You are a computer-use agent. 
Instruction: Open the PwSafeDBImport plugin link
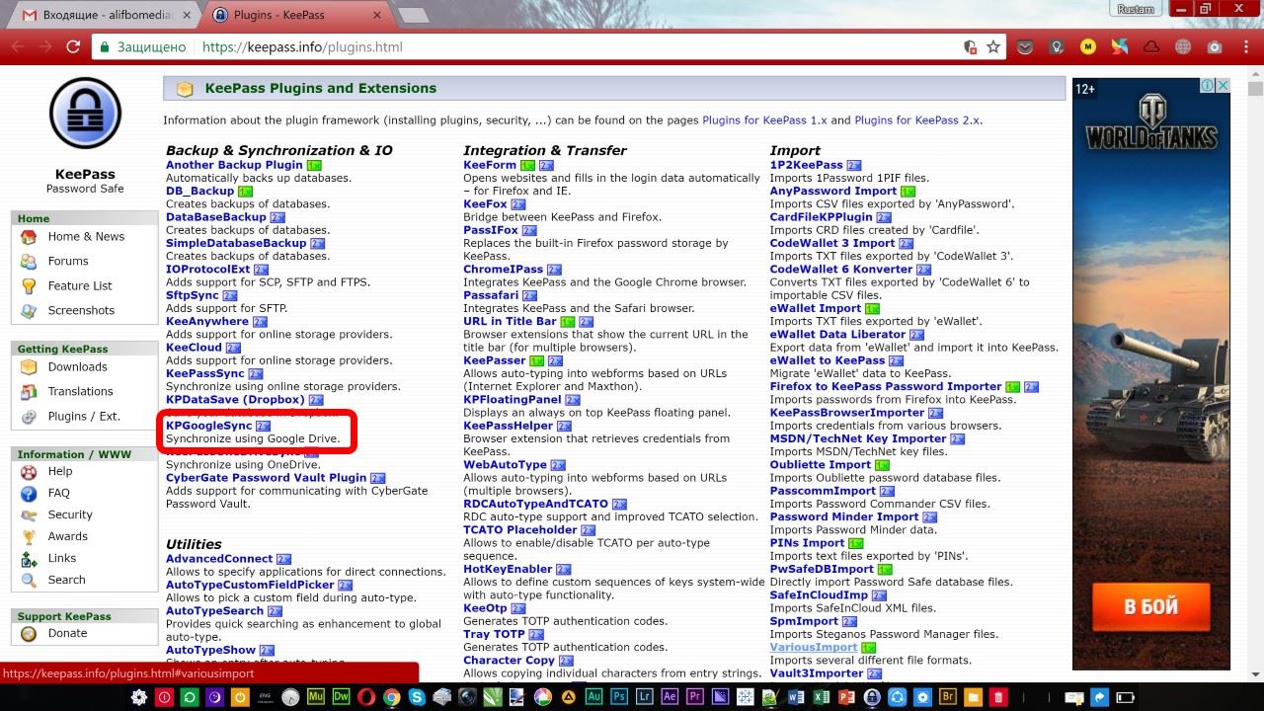pyautogui.click(x=822, y=569)
